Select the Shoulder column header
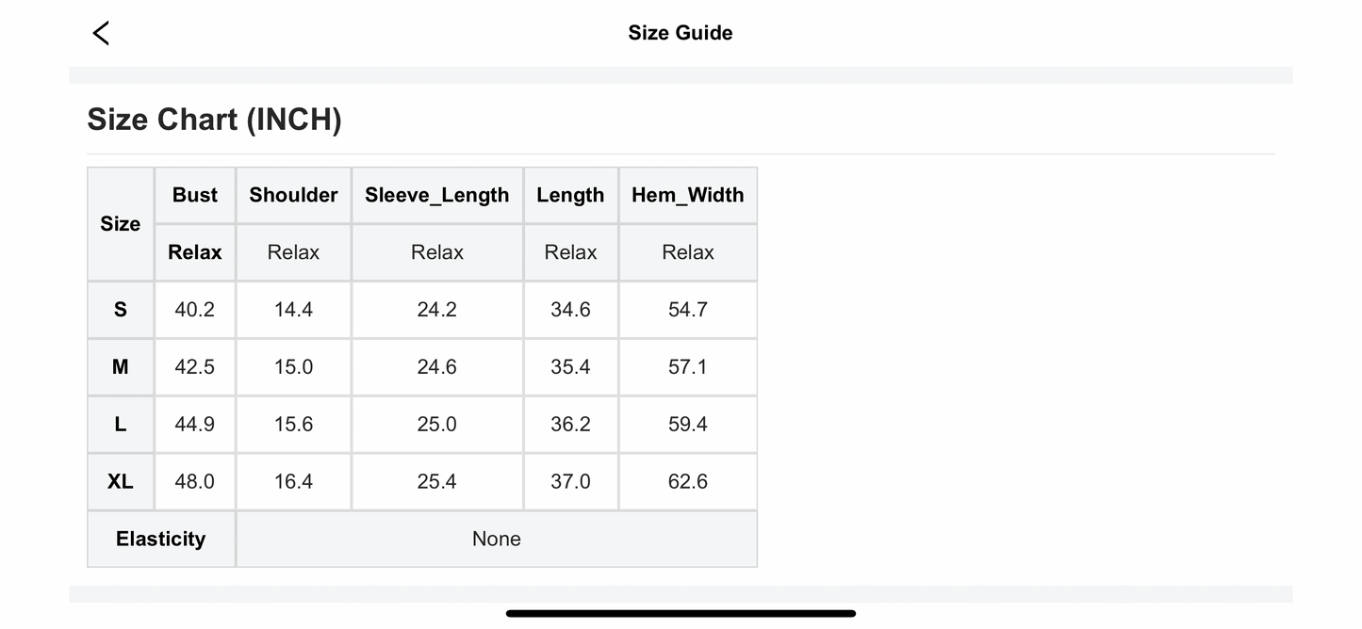This screenshot has height=629, width=1362. (293, 195)
